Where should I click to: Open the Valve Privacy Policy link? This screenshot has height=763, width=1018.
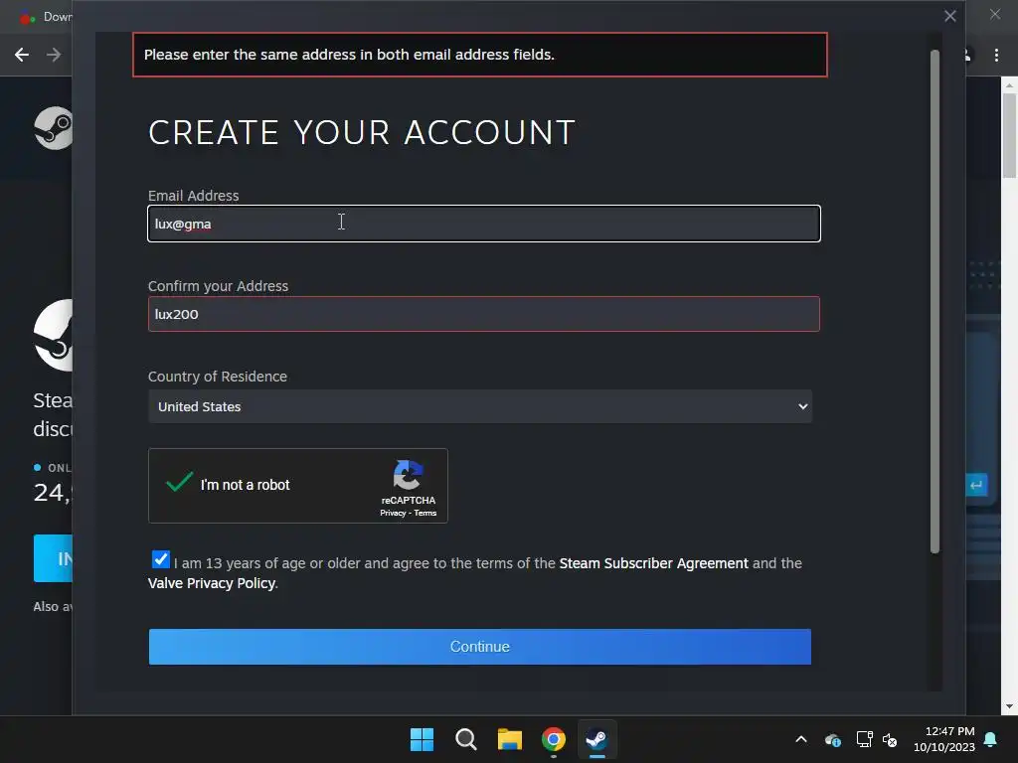point(212,583)
